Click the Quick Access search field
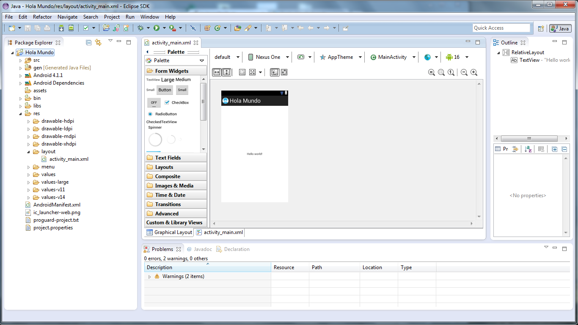Screen dimensions: 578x325 click(501, 28)
